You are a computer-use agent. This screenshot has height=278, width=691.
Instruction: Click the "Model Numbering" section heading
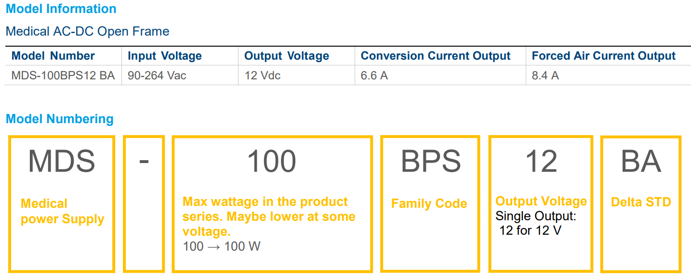tap(59, 119)
